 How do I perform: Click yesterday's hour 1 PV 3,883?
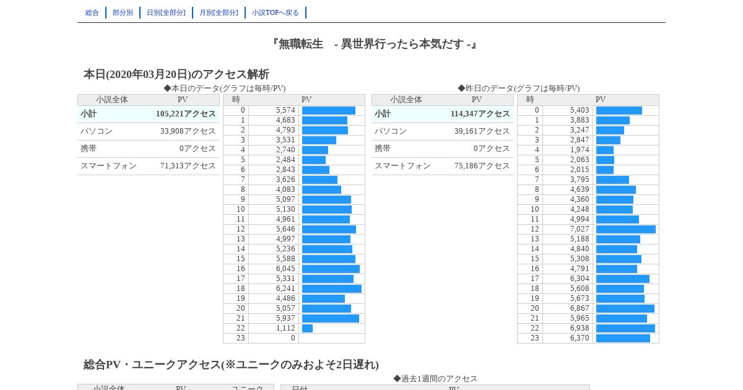[580, 120]
